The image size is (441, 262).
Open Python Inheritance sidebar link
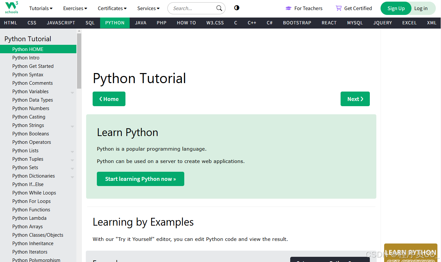[38, 243]
